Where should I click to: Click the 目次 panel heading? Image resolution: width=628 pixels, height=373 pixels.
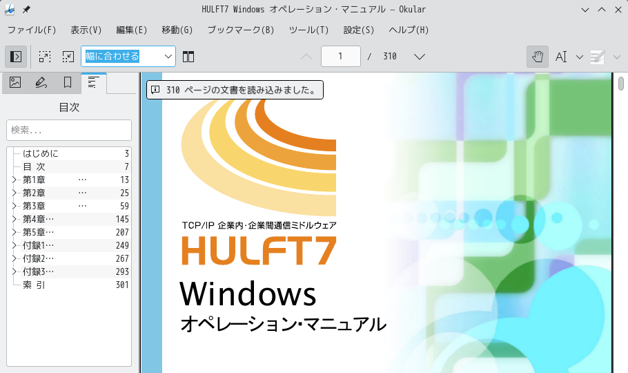[69, 107]
